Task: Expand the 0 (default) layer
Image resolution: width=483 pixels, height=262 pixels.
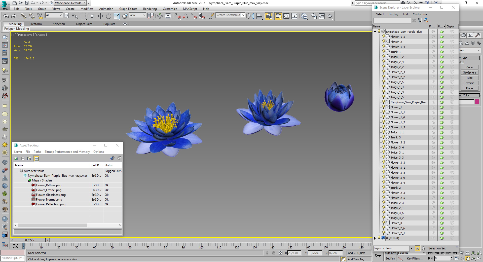Action: [x=375, y=238]
